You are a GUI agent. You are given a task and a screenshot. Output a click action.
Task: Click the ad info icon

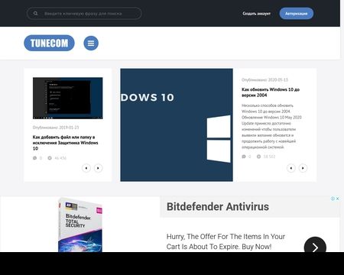coord(333,199)
